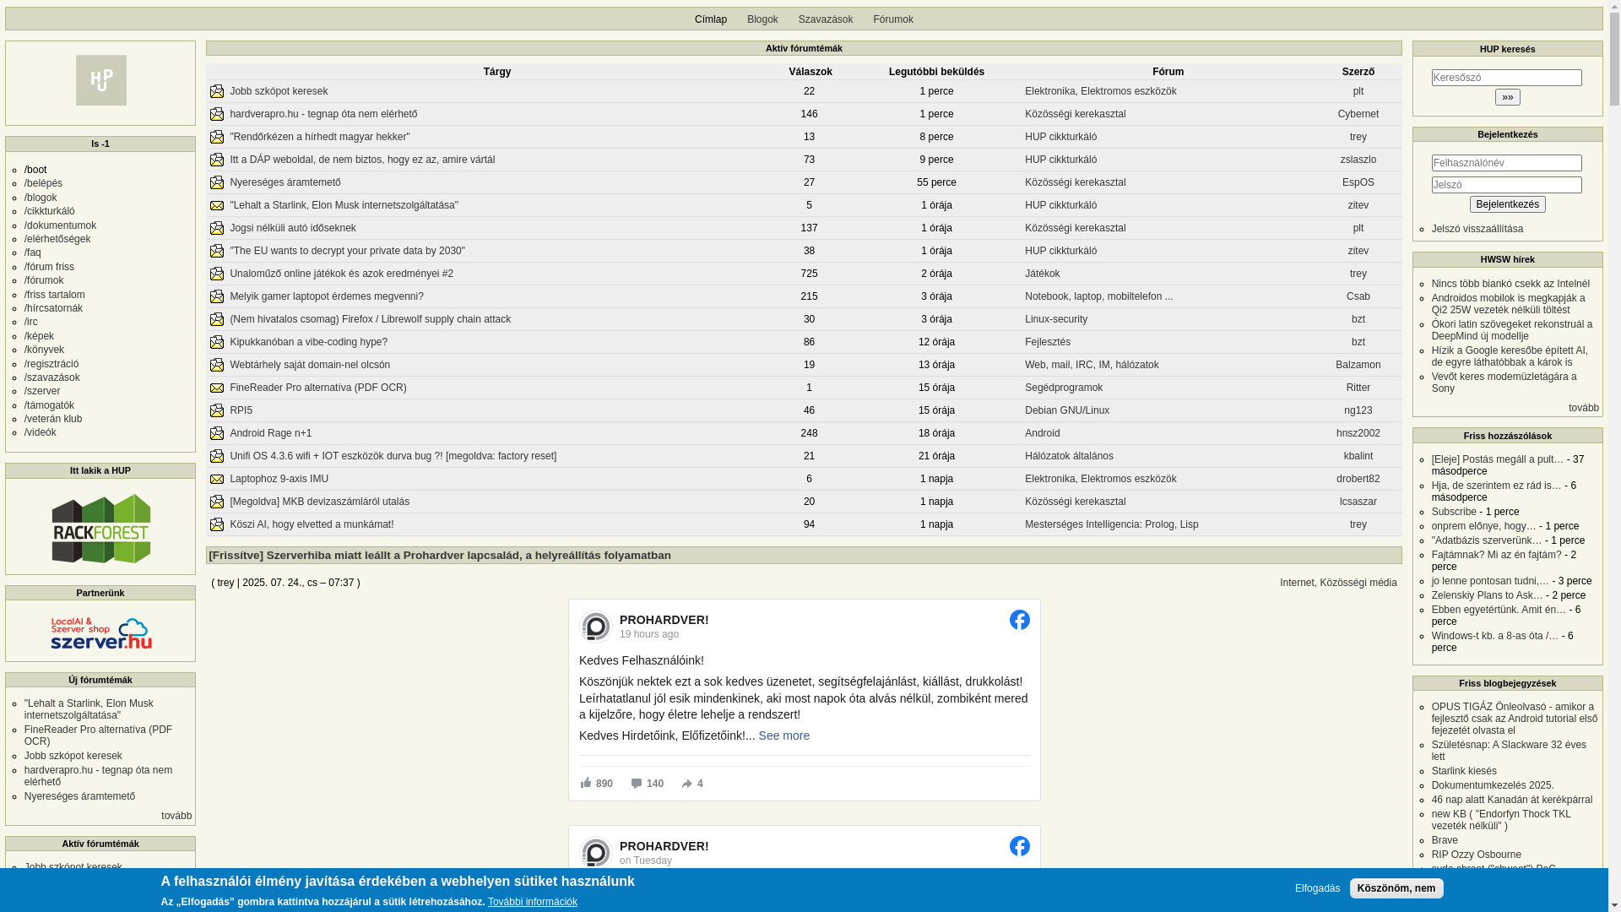Image resolution: width=1621 pixels, height=912 pixels.
Task: Click the Felhasználónév input field
Action: tap(1507, 163)
